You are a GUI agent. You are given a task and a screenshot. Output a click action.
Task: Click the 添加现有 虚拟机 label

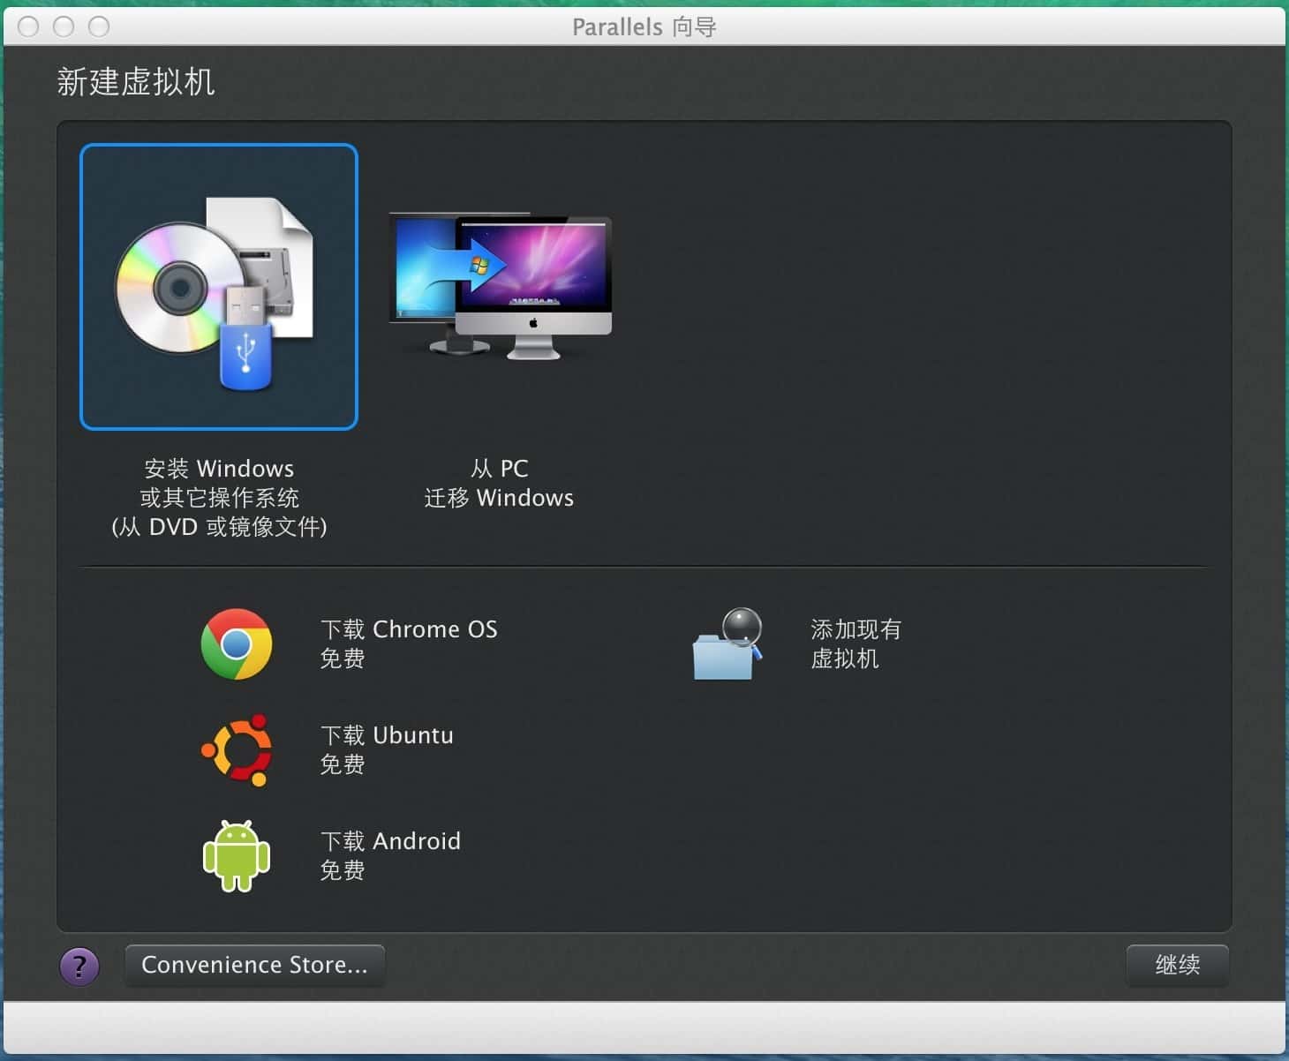click(x=856, y=643)
